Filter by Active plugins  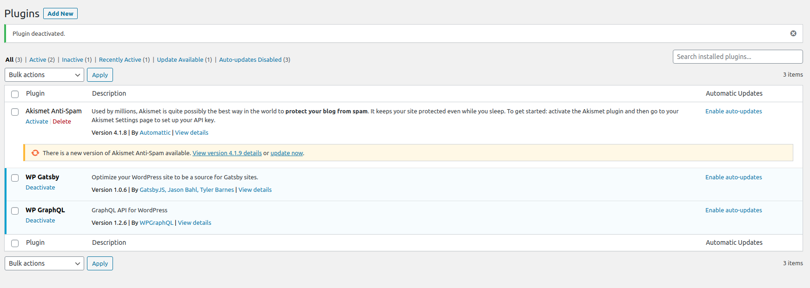pyautogui.click(x=38, y=59)
